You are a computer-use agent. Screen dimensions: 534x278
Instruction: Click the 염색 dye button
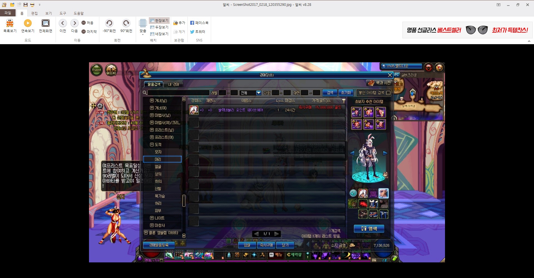[x=369, y=229]
